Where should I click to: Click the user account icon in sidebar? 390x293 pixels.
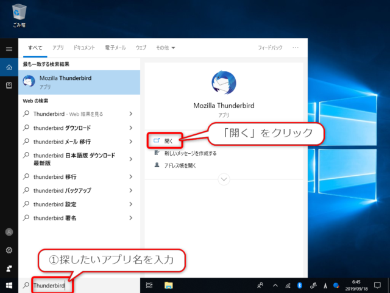9,232
